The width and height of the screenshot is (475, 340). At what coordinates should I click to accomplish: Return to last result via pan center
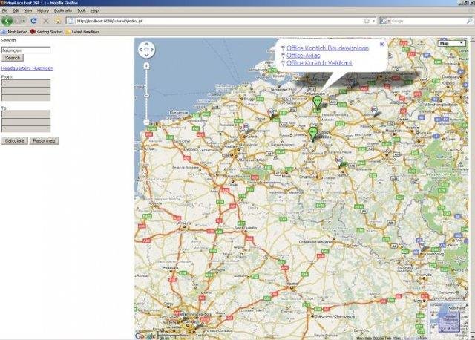147,50
